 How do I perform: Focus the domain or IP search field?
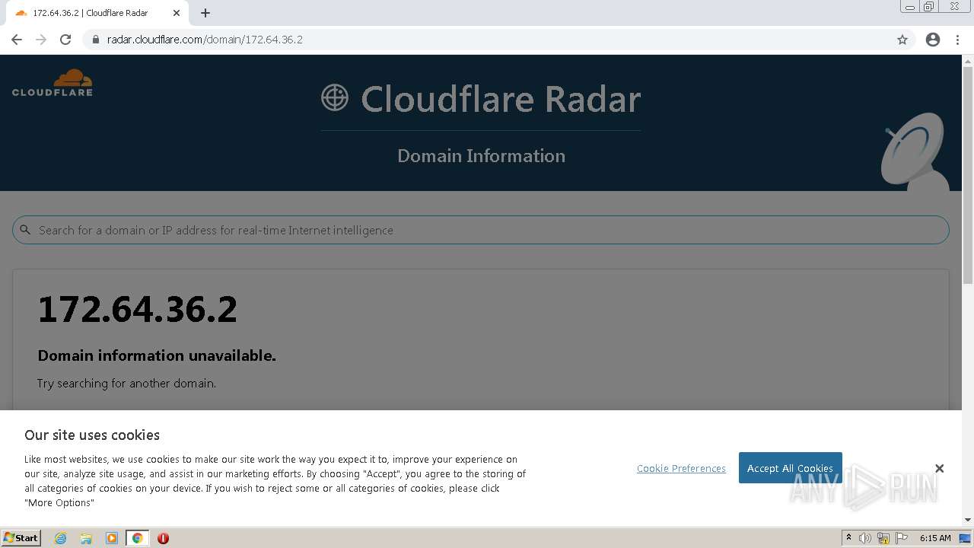[480, 230]
